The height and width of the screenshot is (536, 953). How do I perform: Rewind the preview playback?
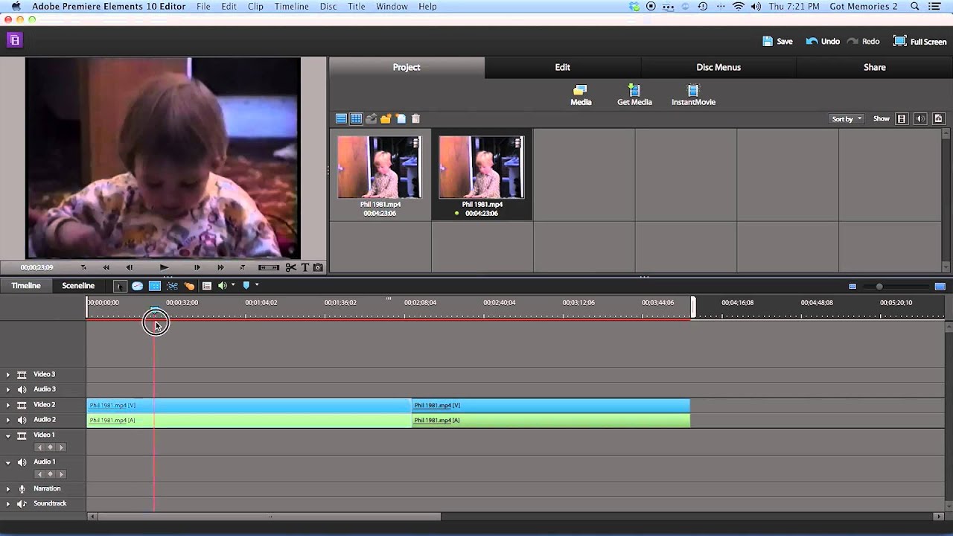click(x=106, y=267)
